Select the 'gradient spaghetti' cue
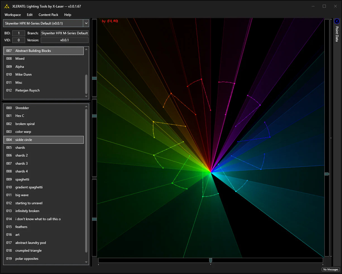 pyautogui.click(x=29, y=187)
